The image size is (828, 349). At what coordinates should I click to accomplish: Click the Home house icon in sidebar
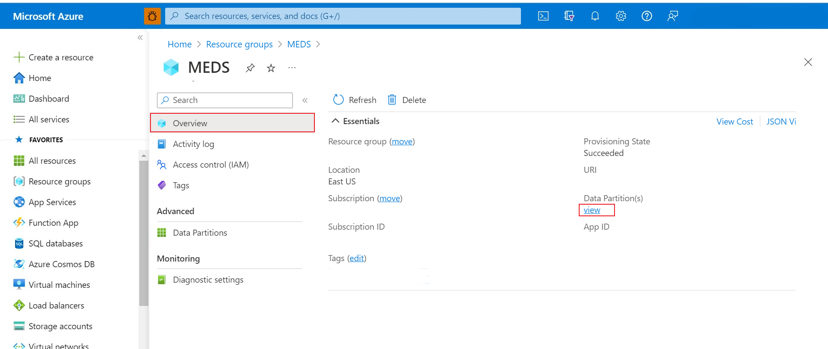point(19,78)
